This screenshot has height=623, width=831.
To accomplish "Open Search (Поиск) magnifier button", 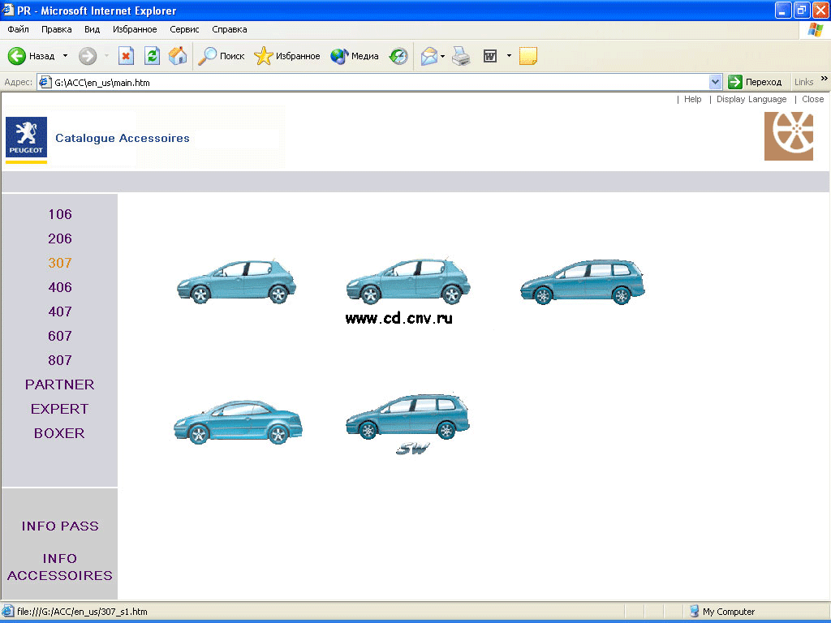I will 221,56.
